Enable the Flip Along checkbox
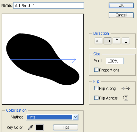Viewport: 137px width, 132px height. [96, 88]
